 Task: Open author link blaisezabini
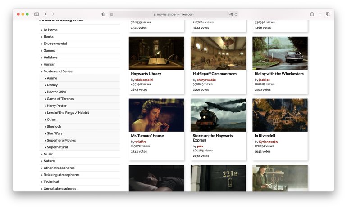click(144, 80)
